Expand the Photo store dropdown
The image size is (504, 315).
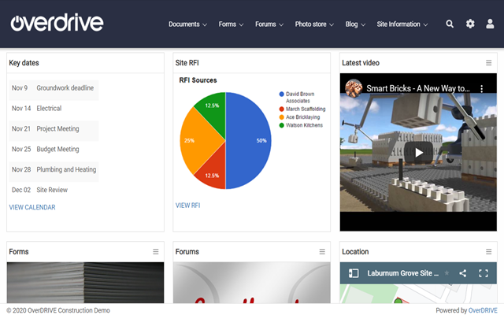(x=314, y=24)
